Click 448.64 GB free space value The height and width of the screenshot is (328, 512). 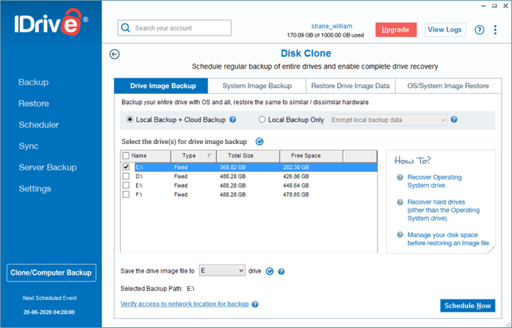point(296,185)
